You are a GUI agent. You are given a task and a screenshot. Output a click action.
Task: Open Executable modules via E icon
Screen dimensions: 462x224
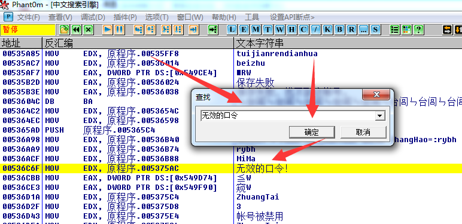point(244,29)
